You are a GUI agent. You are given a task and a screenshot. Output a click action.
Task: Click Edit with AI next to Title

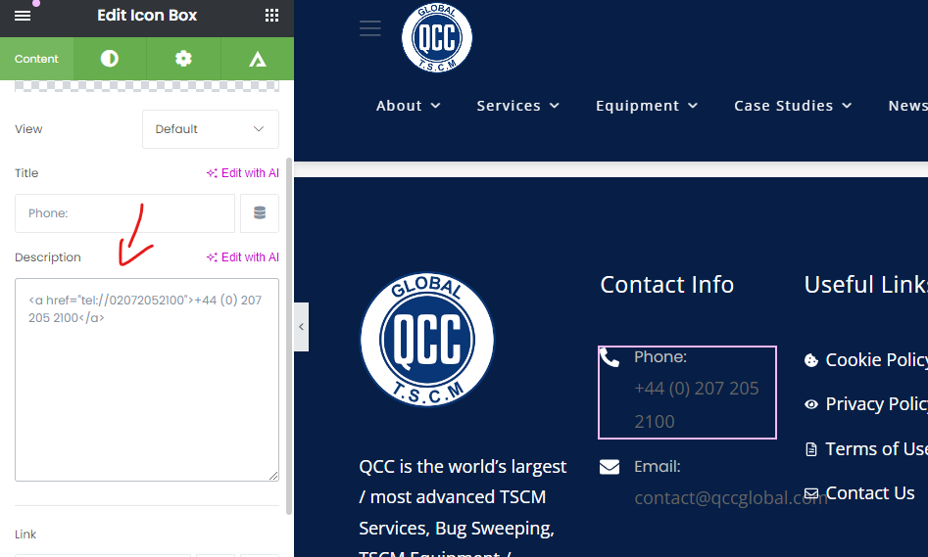click(243, 172)
